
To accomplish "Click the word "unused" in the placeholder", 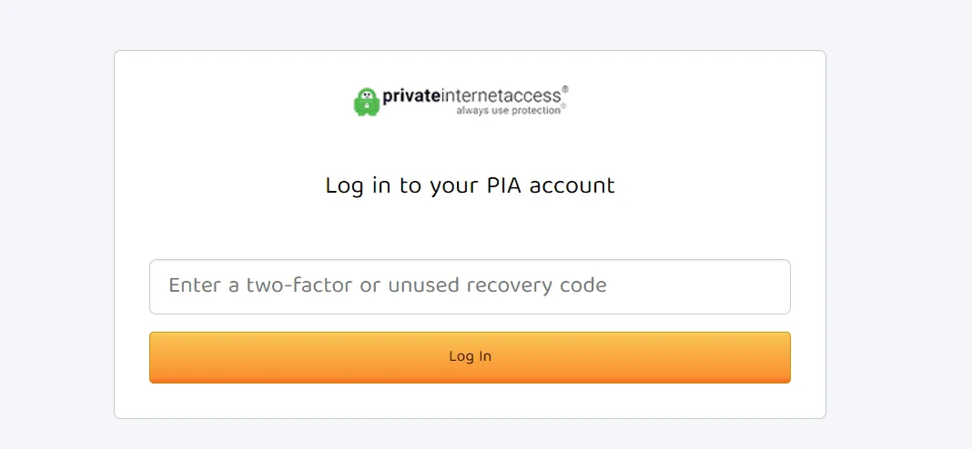I will pos(423,284).
